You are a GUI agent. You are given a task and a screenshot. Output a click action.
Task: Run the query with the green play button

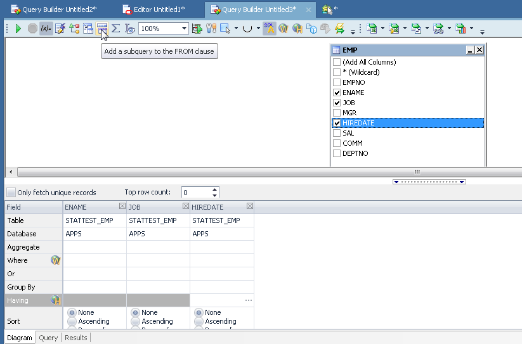pyautogui.click(x=18, y=29)
